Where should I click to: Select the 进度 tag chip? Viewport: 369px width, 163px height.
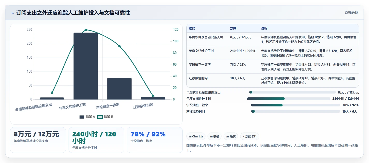coord(231,136)
